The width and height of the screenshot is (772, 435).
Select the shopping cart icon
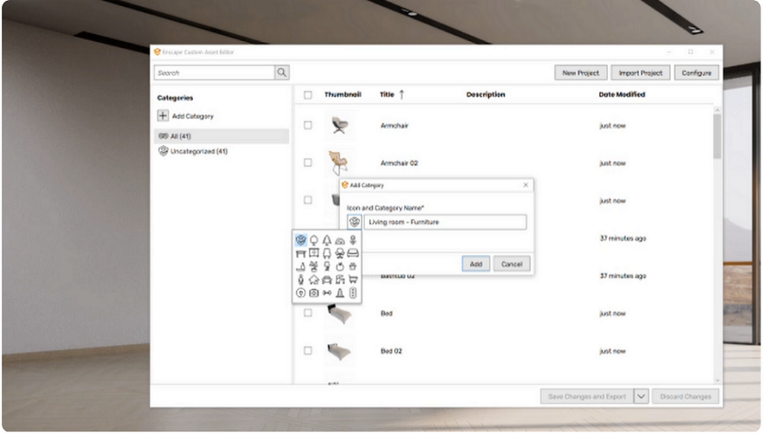[x=353, y=279]
